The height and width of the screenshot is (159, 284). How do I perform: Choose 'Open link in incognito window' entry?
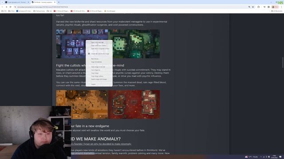(x=99, y=49)
